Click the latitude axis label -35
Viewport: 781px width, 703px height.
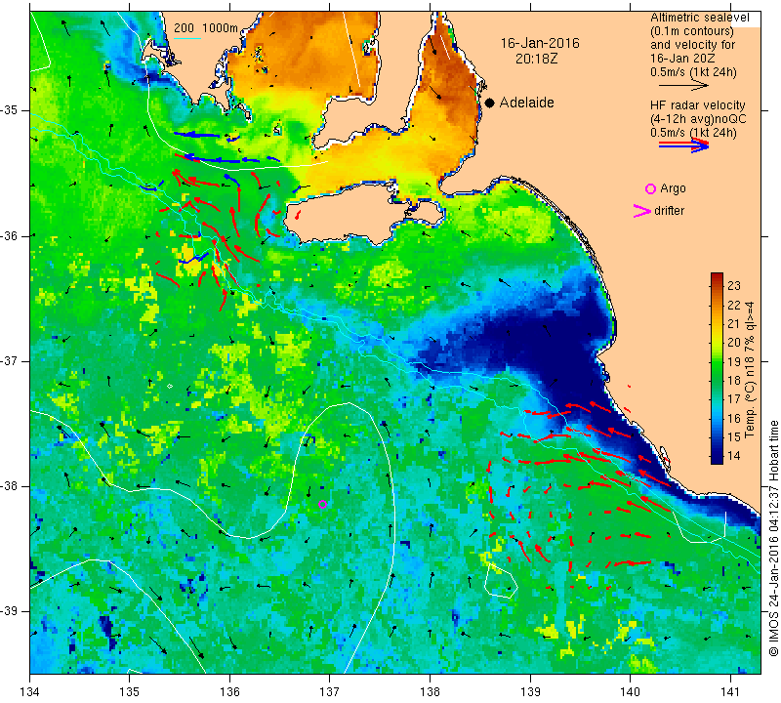click(10, 110)
